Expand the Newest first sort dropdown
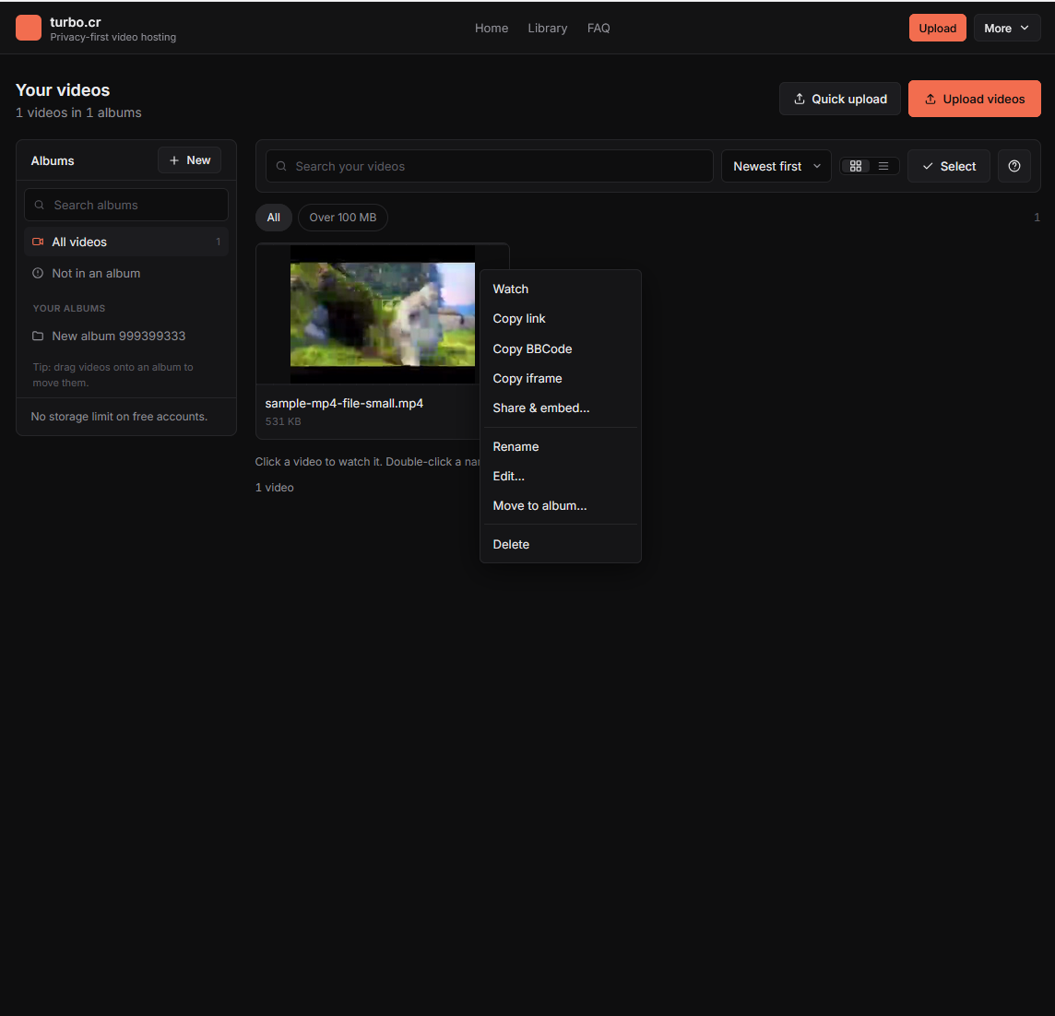 pyautogui.click(x=776, y=166)
